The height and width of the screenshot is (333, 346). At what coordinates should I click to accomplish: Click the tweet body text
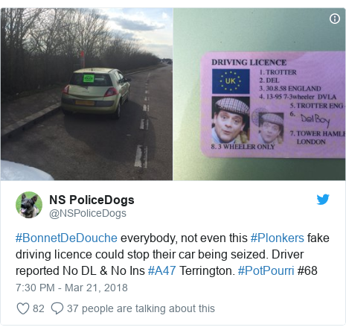[173, 255]
